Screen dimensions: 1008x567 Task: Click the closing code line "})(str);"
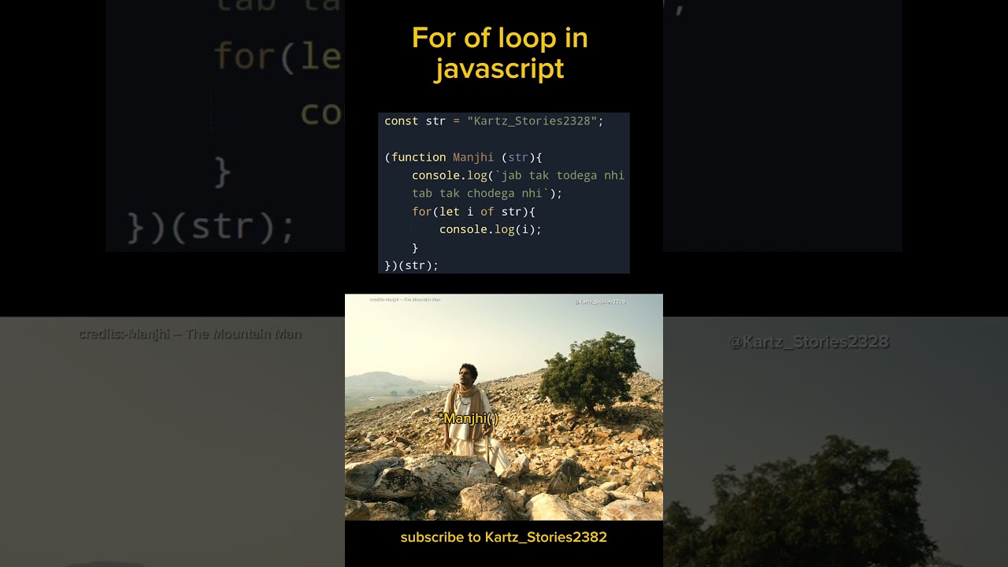click(411, 265)
